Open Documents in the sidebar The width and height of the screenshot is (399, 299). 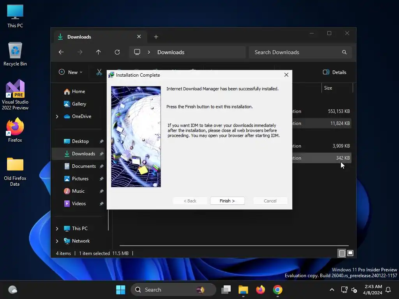pos(84,166)
